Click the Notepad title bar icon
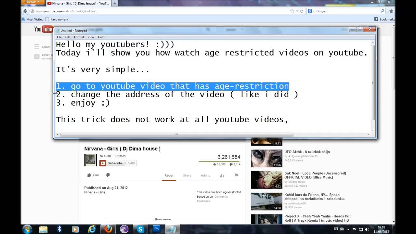Image resolution: width=416 pixels, height=234 pixels. pyautogui.click(x=58, y=31)
